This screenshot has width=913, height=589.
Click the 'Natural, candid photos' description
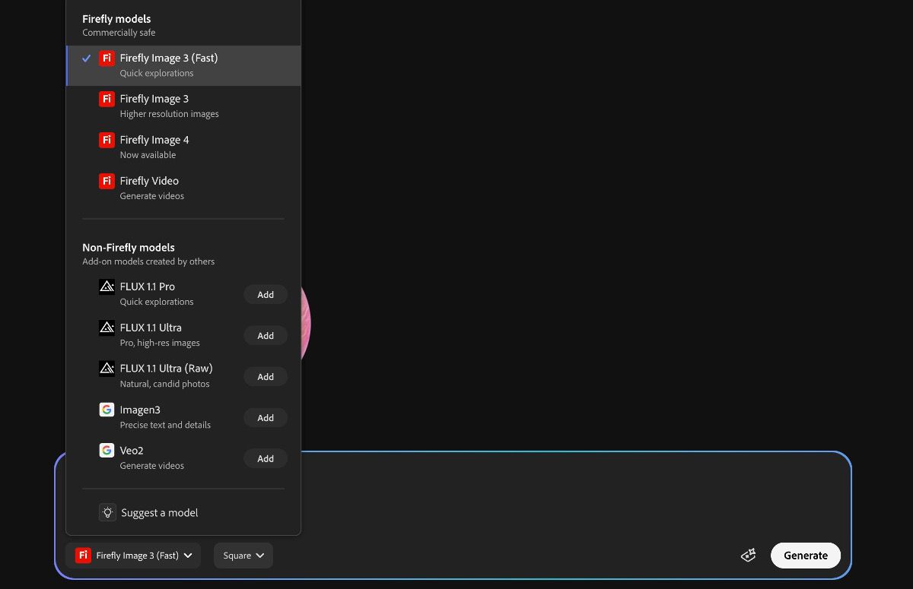pyautogui.click(x=164, y=384)
